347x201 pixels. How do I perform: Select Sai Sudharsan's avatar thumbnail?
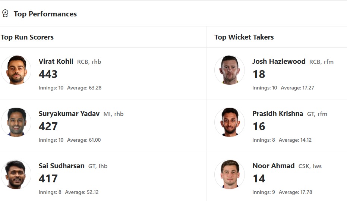pyautogui.click(x=16, y=175)
